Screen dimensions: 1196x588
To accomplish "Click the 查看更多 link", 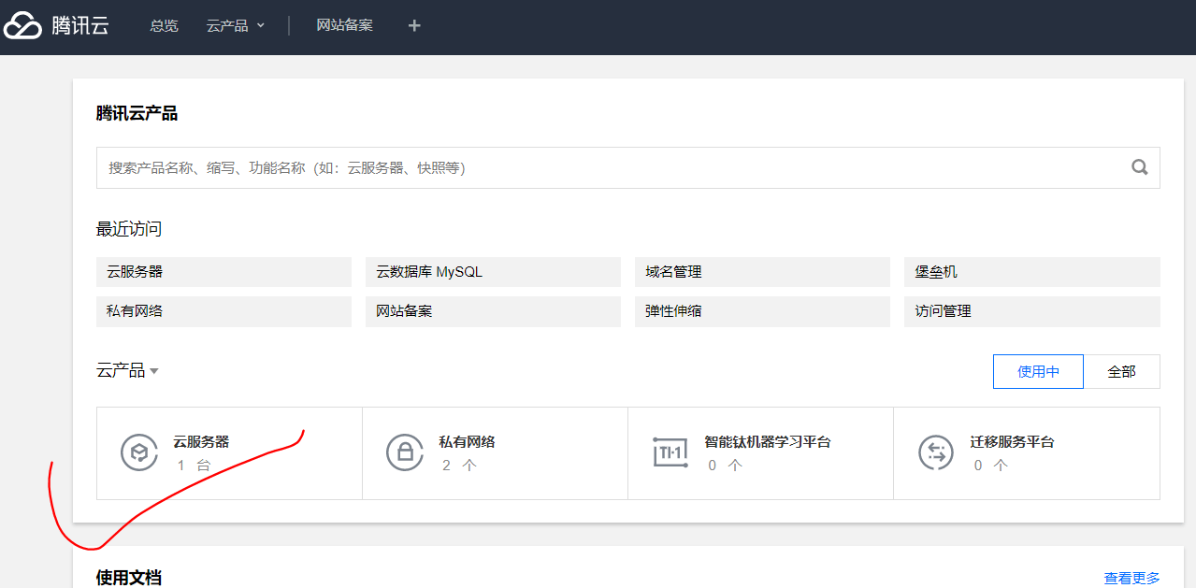I will [x=1131, y=578].
